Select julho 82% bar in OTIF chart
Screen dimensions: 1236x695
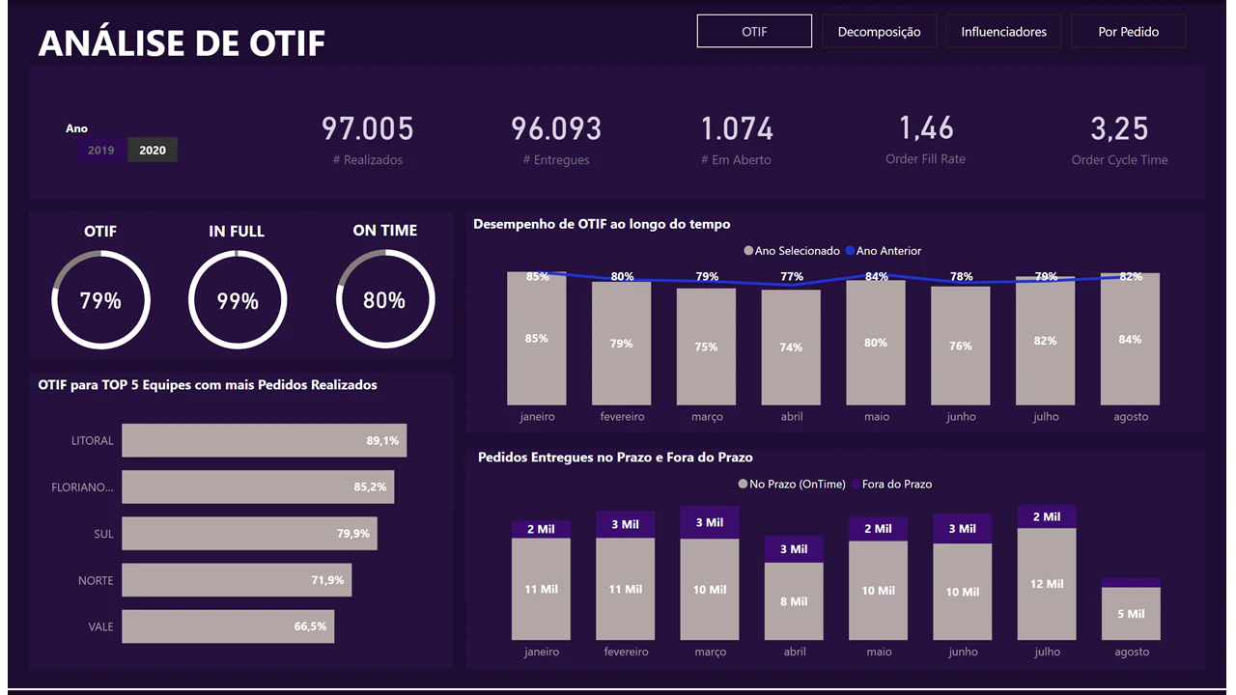point(1046,341)
